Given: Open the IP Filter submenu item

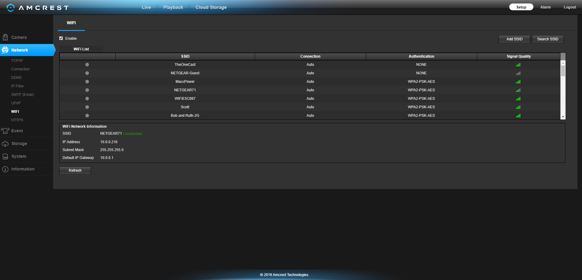Looking at the screenshot, I should [17, 86].
